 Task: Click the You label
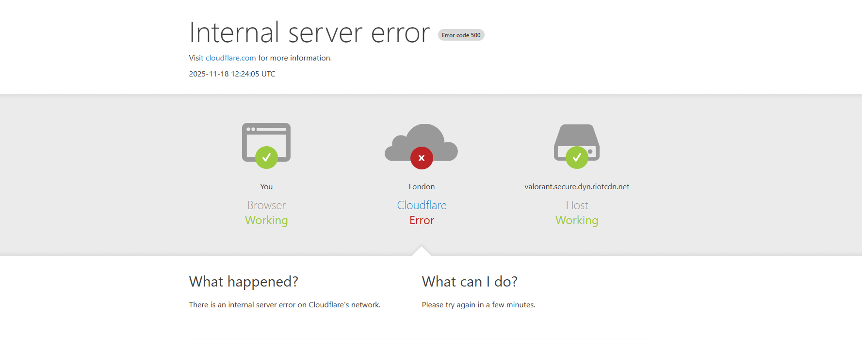point(266,186)
